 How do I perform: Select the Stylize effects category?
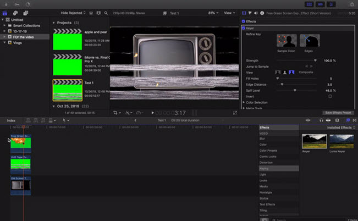[264, 198]
